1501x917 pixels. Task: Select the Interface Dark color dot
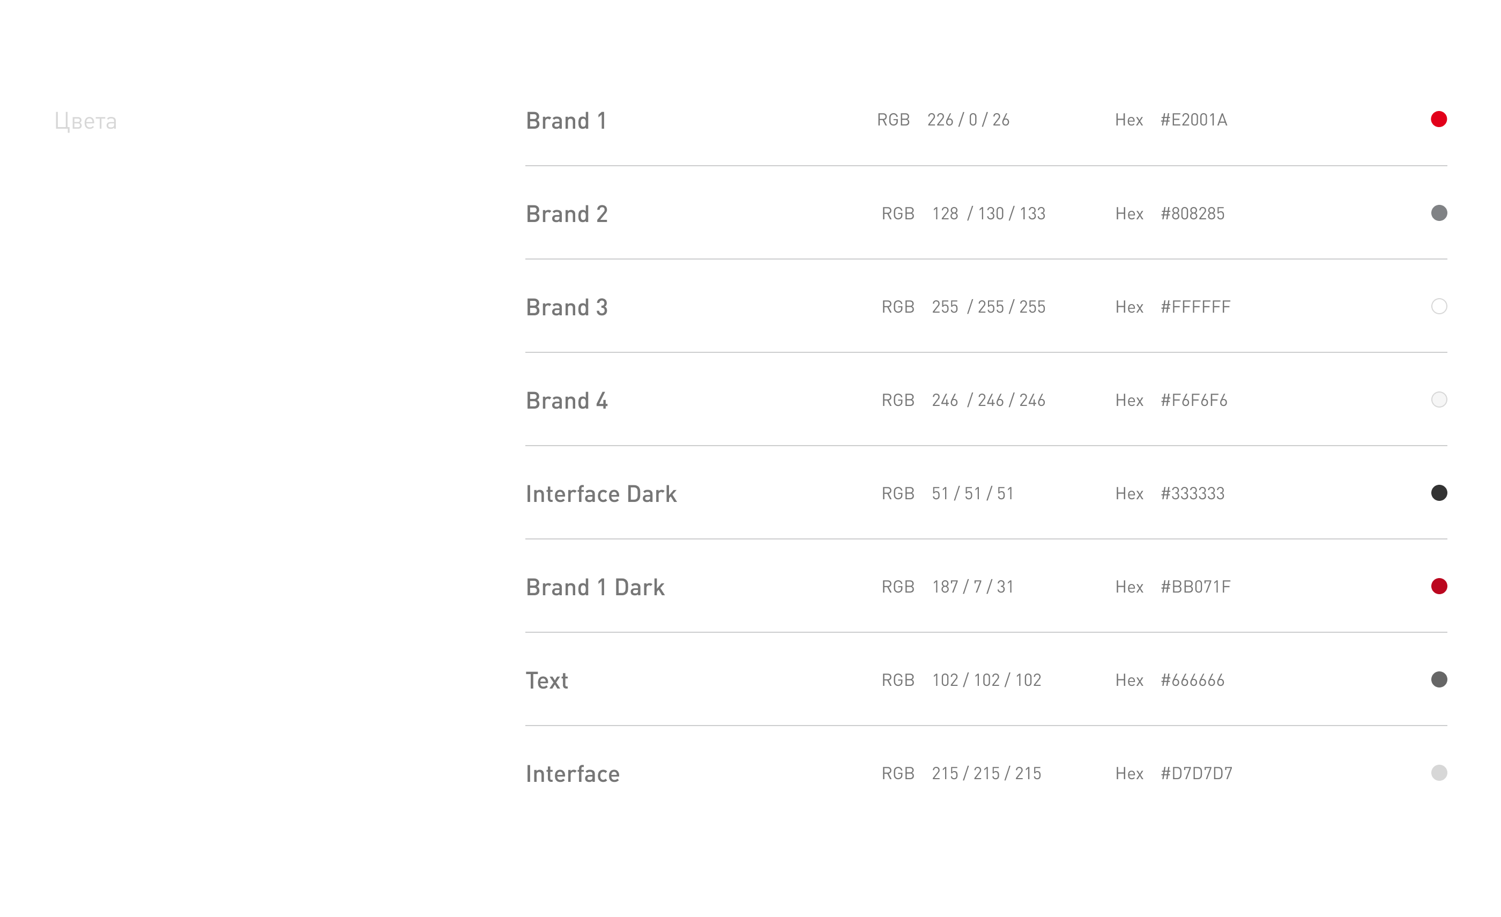tap(1438, 492)
